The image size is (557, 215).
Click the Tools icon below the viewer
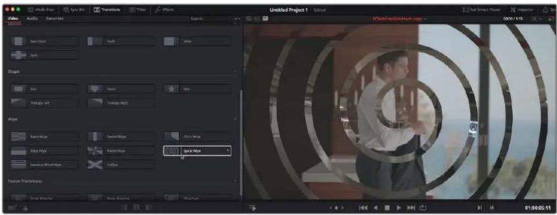coord(252,208)
